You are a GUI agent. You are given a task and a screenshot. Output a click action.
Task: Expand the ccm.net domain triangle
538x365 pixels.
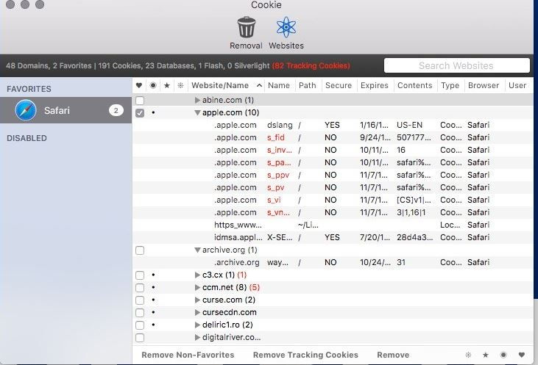tap(197, 287)
